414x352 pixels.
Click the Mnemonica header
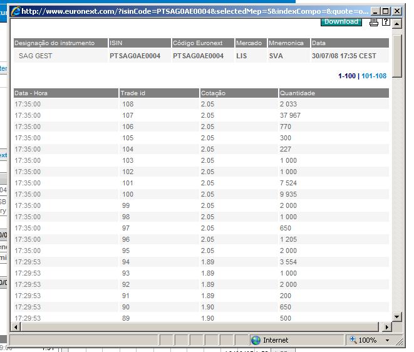click(289, 43)
